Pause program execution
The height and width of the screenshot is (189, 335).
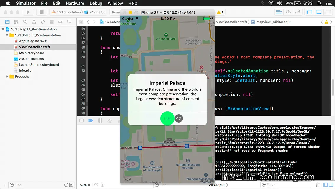[100, 120]
